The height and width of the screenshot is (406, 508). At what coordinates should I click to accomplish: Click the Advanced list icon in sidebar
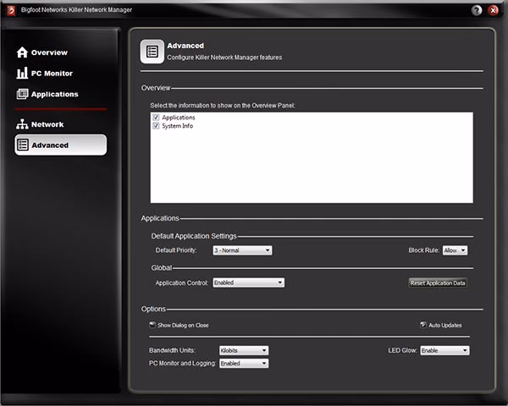23,145
